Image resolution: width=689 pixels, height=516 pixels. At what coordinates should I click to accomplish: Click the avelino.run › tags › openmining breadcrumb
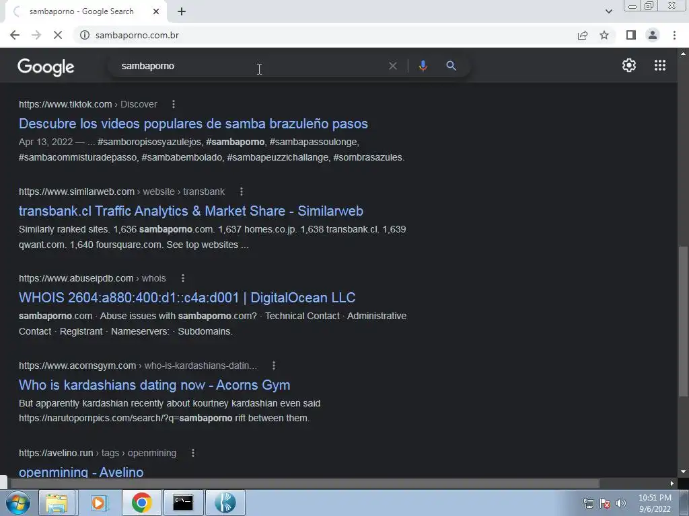click(x=98, y=453)
